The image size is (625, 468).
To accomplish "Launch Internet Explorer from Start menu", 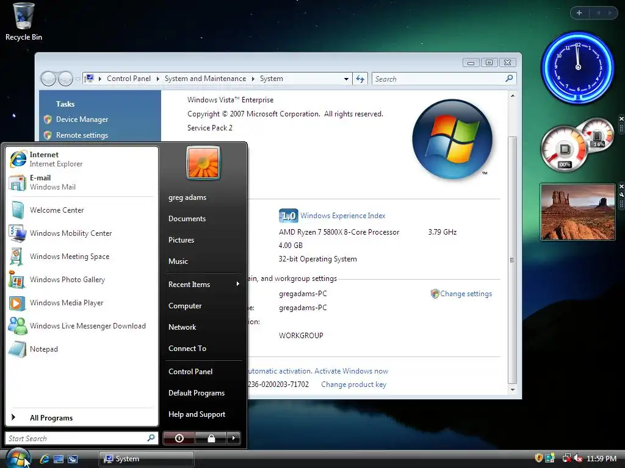I will (x=82, y=159).
